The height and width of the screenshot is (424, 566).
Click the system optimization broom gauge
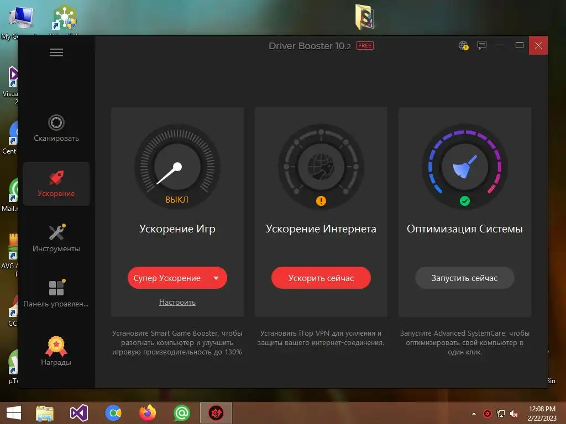point(464,167)
